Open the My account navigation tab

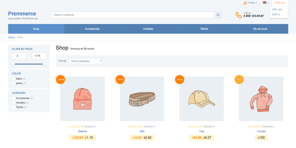[260, 29]
